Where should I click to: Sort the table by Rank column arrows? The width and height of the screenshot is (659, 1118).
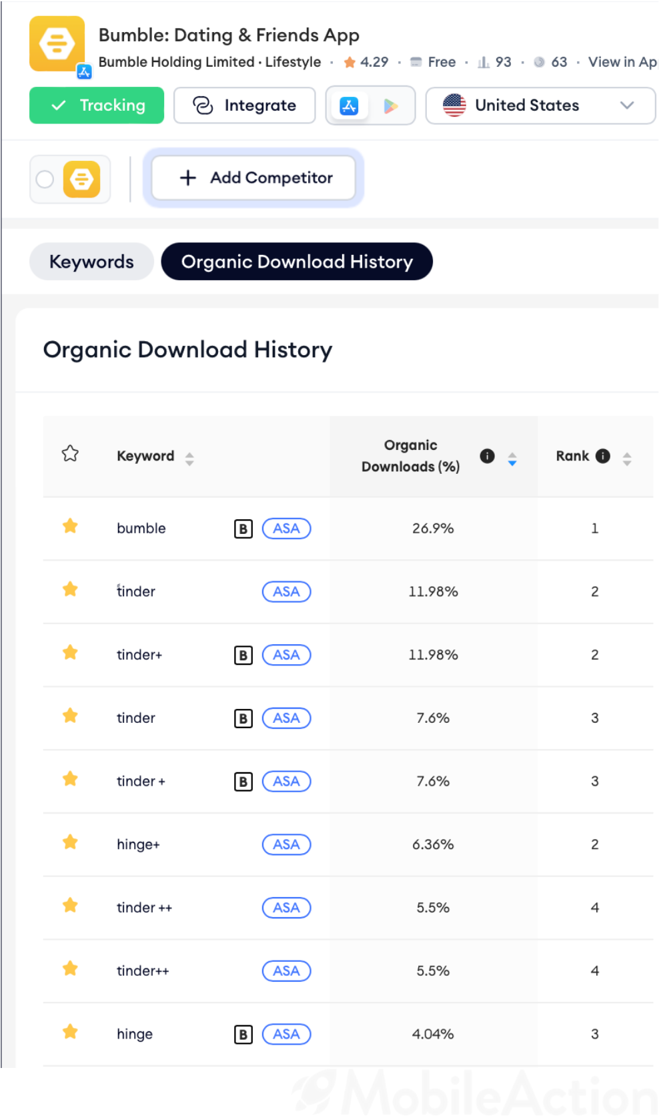tap(627, 459)
